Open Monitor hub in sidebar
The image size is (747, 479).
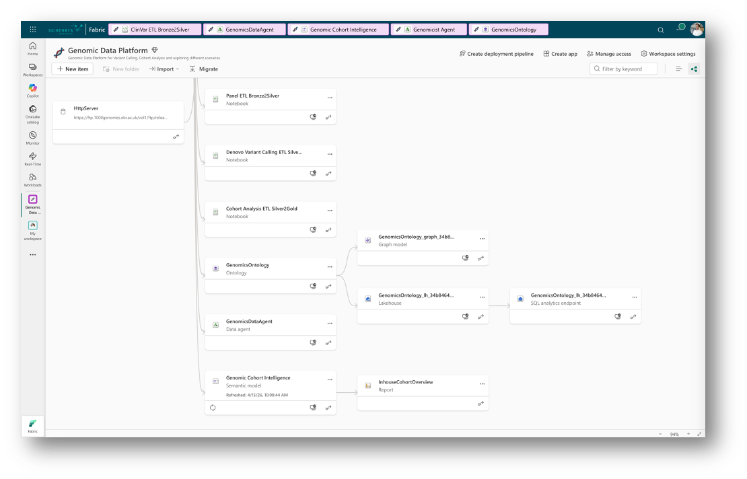coord(32,138)
